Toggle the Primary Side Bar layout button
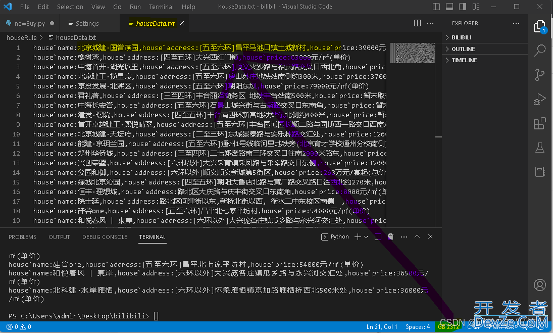This screenshot has height=333, width=553. pyautogui.click(x=436, y=7)
